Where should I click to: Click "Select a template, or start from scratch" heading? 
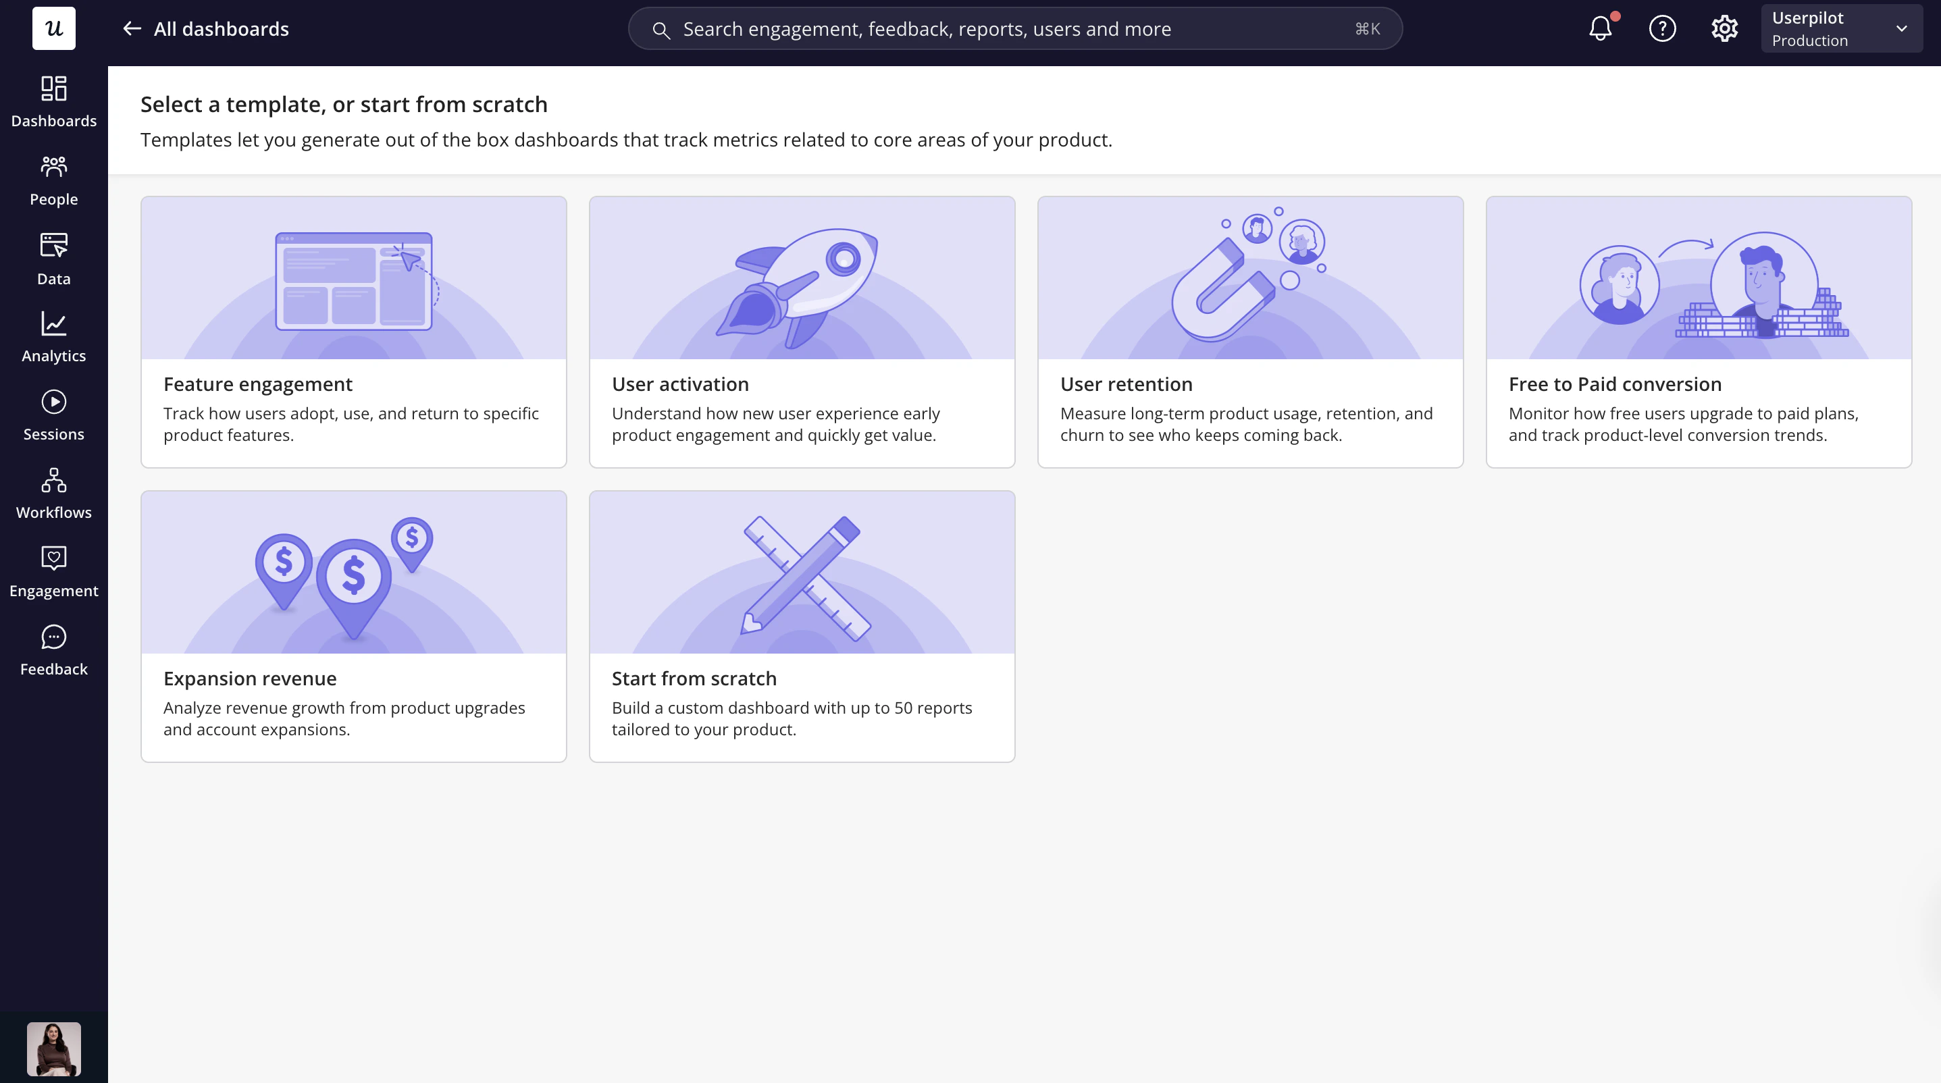344,104
